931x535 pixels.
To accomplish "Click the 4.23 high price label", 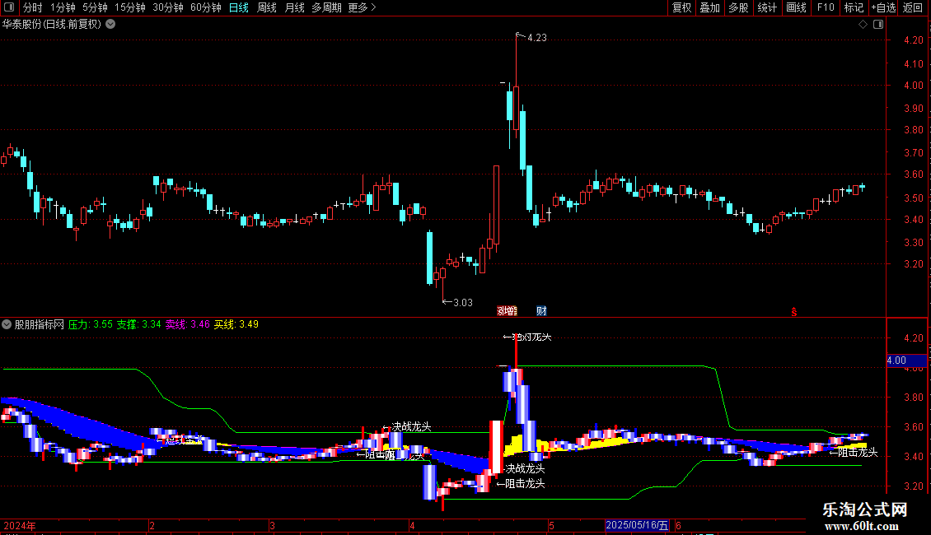I will click(536, 38).
